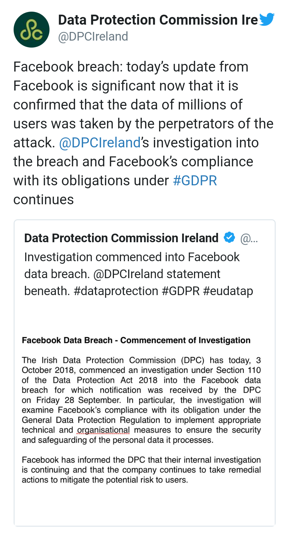Select the #GDPR hashtag in quoted tweet
This screenshot has height=537, width=287.
click(x=181, y=291)
